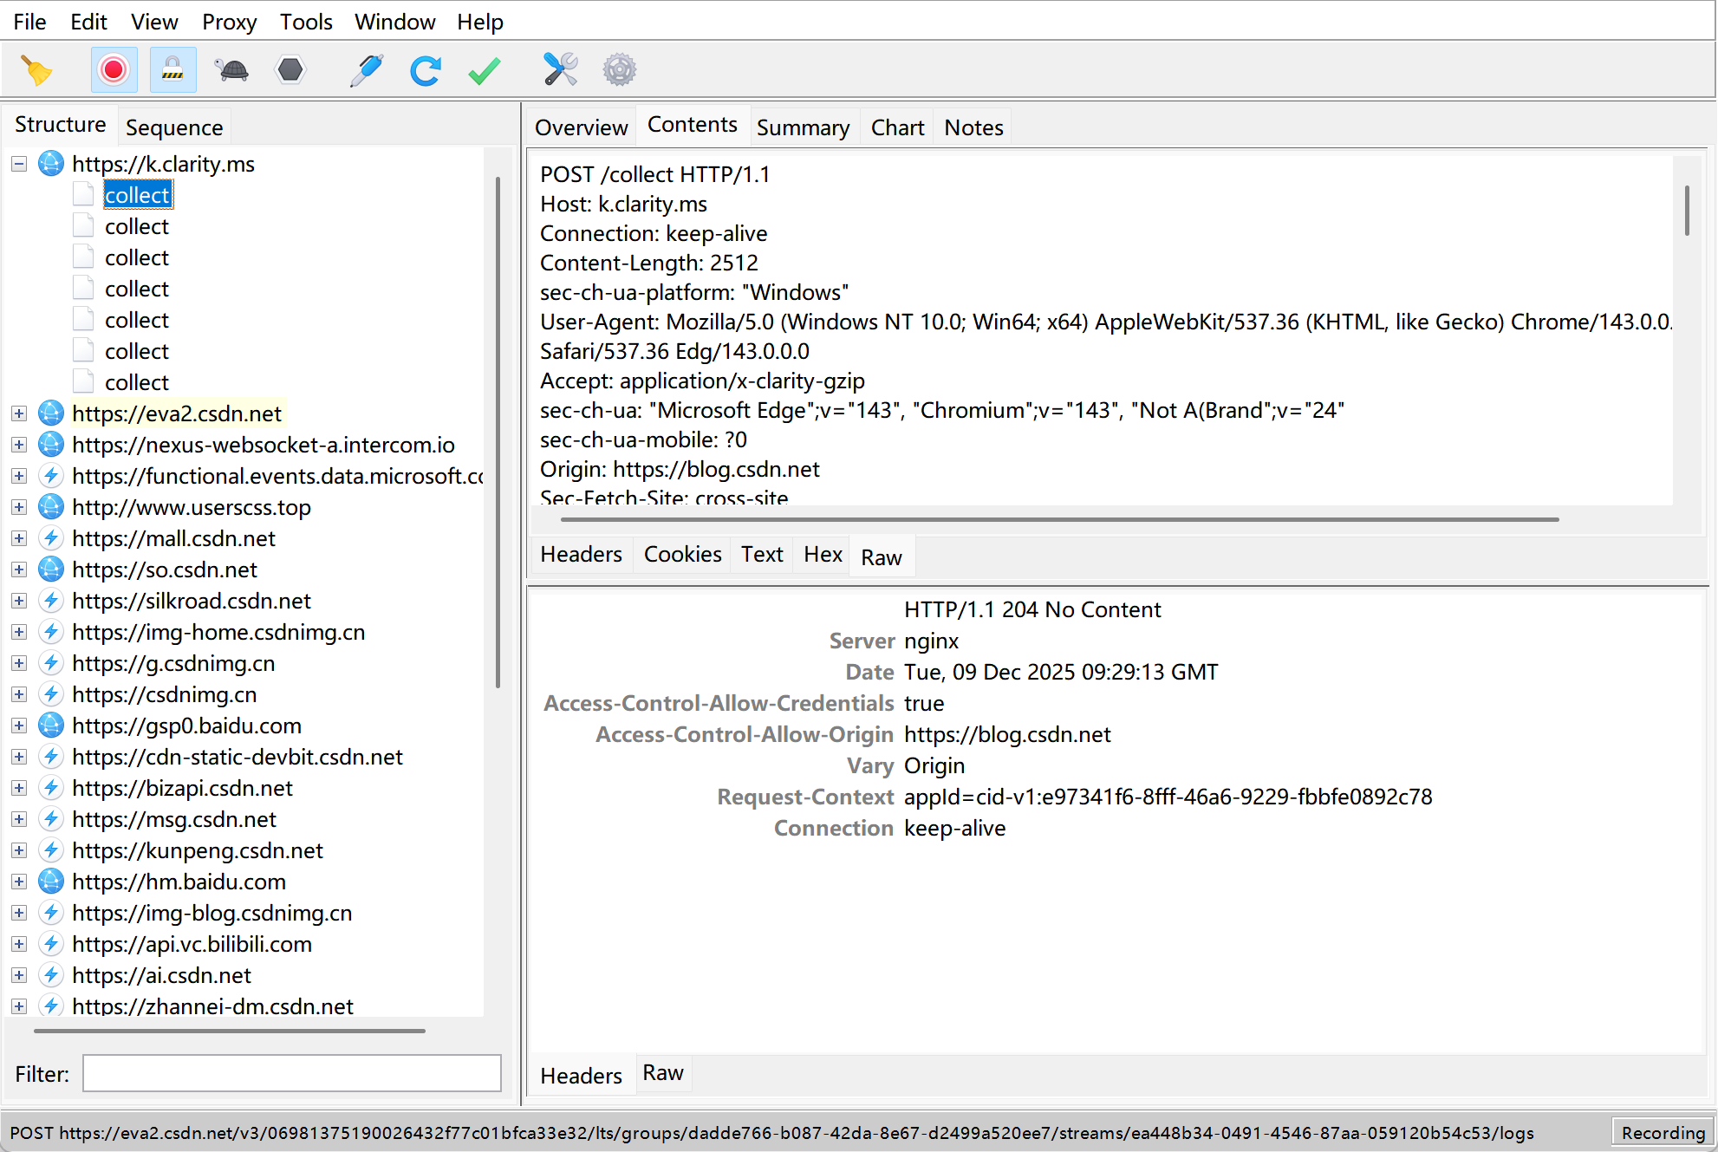Open the Tools wrench icon
The height and width of the screenshot is (1152, 1718).
click(561, 70)
